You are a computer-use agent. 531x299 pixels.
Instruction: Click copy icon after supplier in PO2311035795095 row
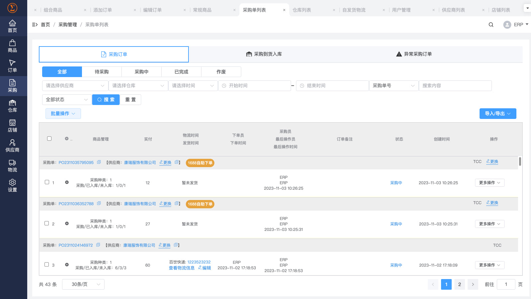[x=177, y=162]
